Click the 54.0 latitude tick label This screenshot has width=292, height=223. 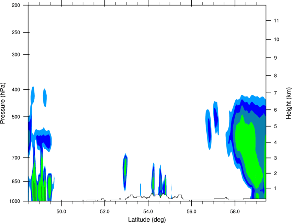[148, 212]
